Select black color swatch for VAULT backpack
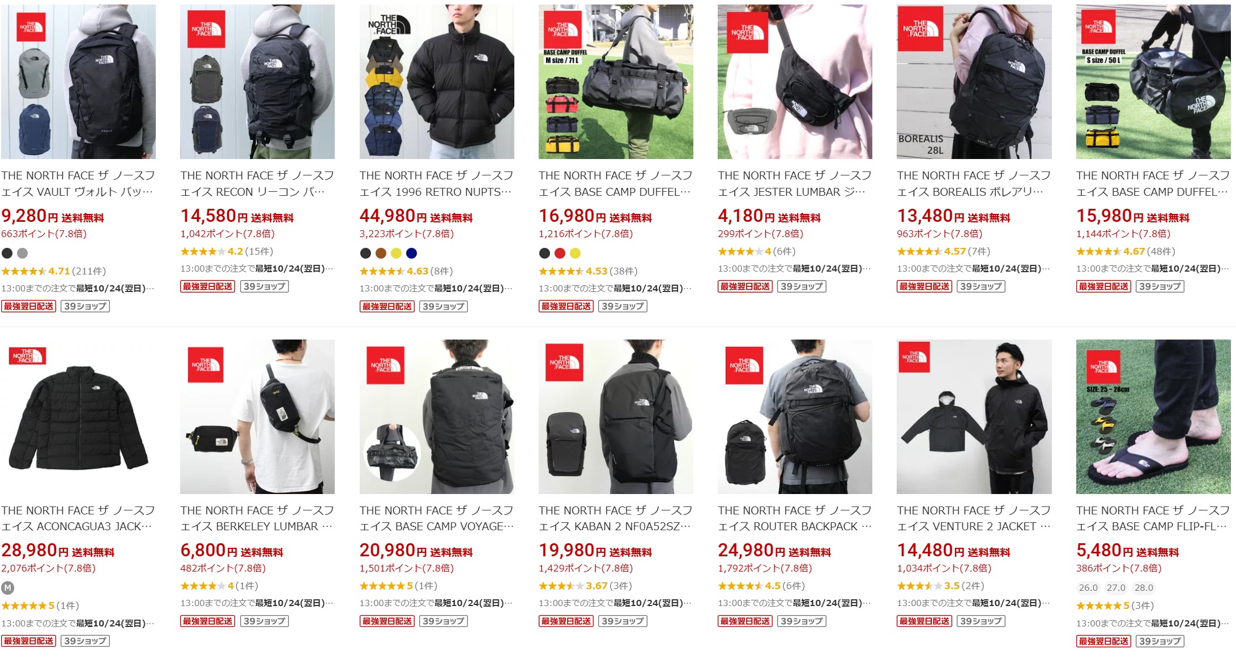 7,253
